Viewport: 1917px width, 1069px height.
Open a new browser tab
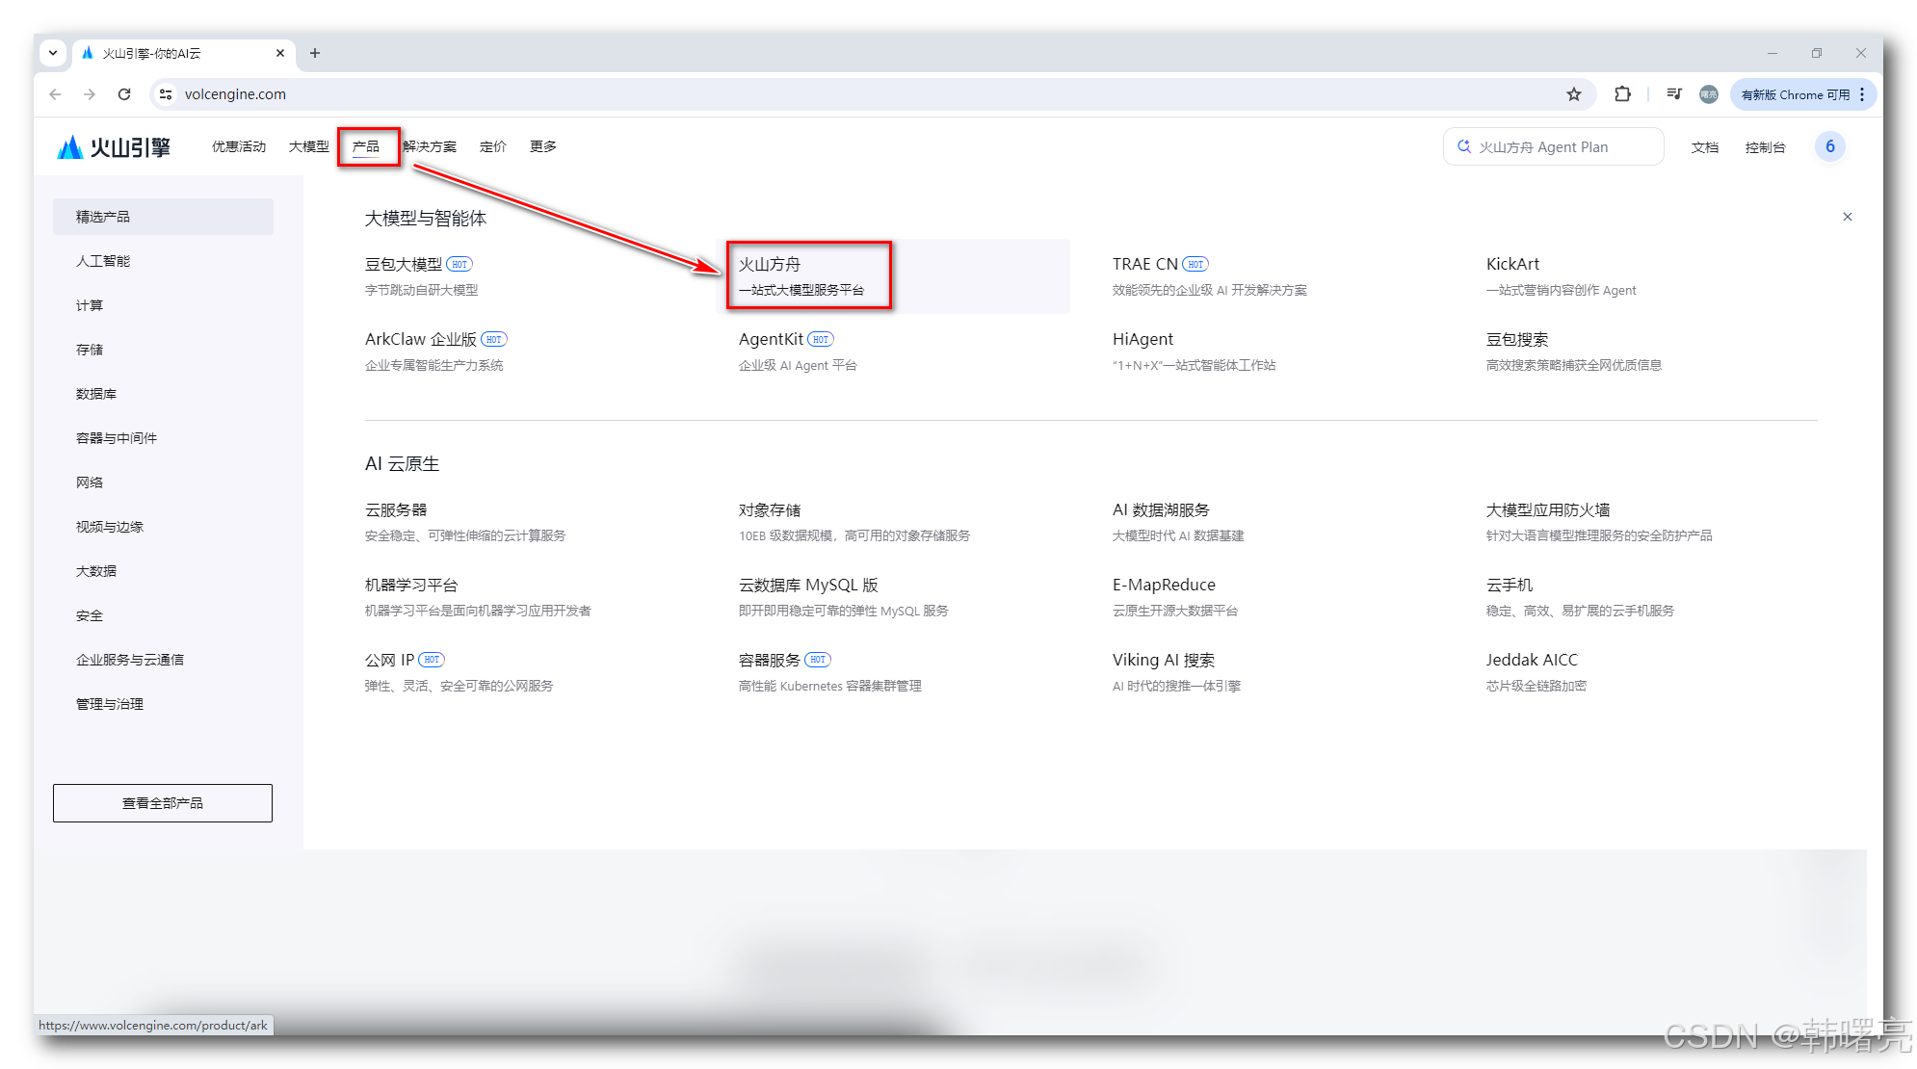(x=315, y=53)
